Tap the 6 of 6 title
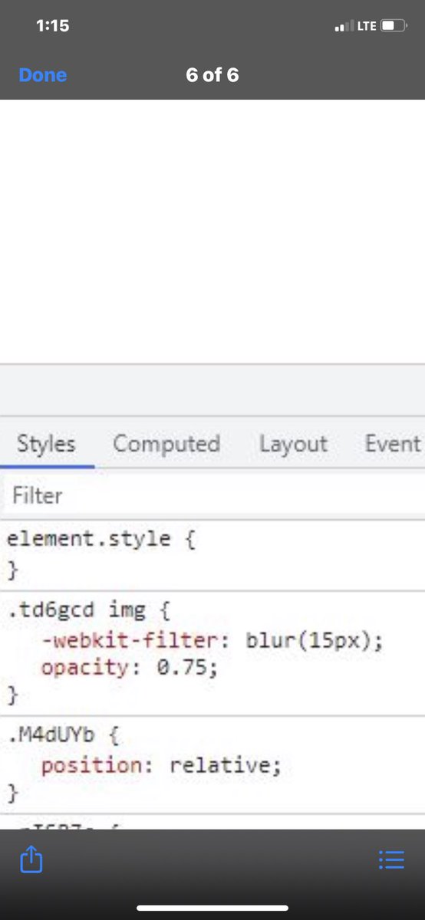425x920 pixels. click(x=212, y=75)
